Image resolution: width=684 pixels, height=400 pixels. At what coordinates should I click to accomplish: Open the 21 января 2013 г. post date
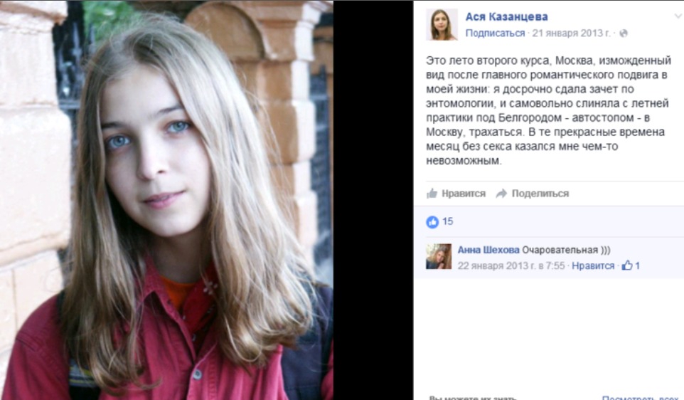point(571,33)
